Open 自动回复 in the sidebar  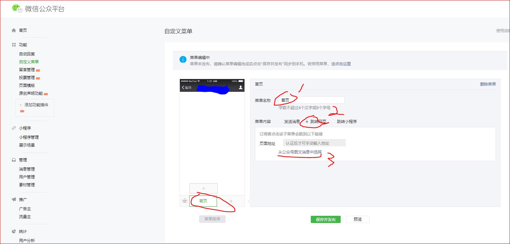[x=27, y=54]
